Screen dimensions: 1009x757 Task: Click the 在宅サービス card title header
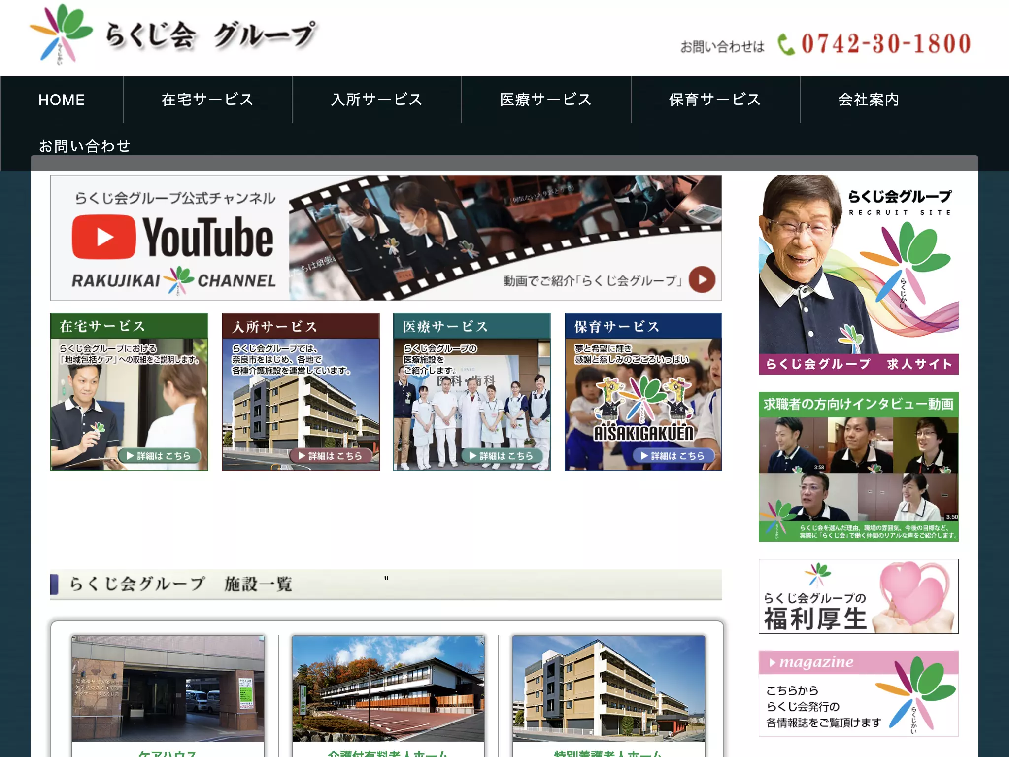coord(129,326)
